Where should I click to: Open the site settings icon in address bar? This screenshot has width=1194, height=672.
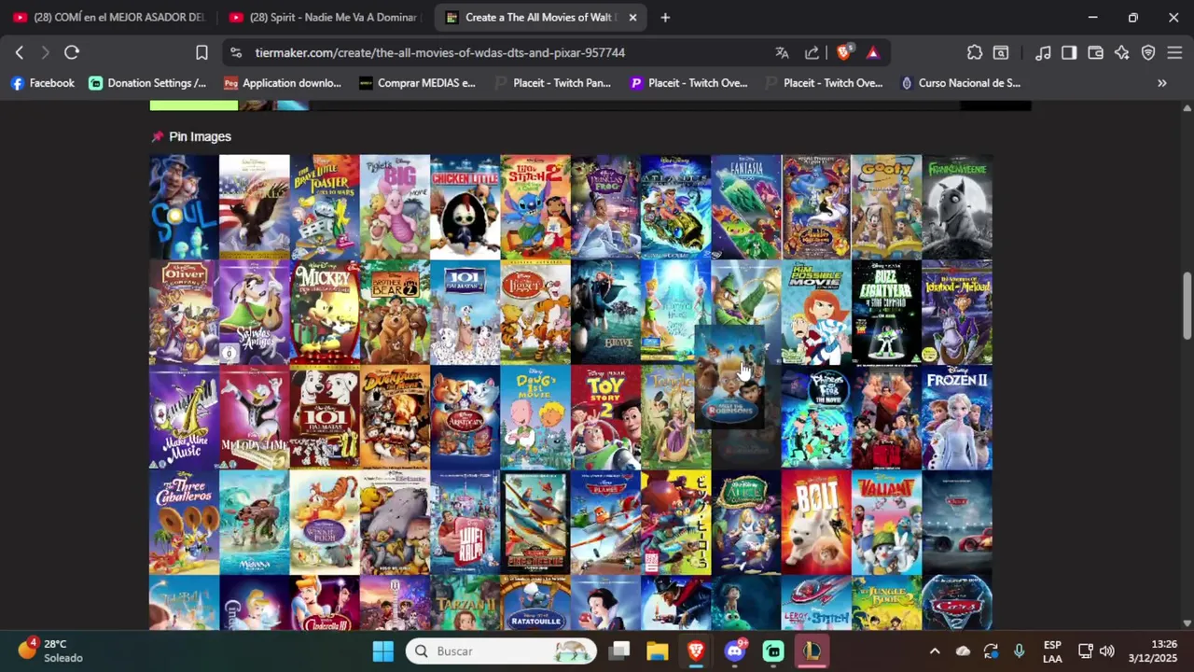pyautogui.click(x=235, y=53)
